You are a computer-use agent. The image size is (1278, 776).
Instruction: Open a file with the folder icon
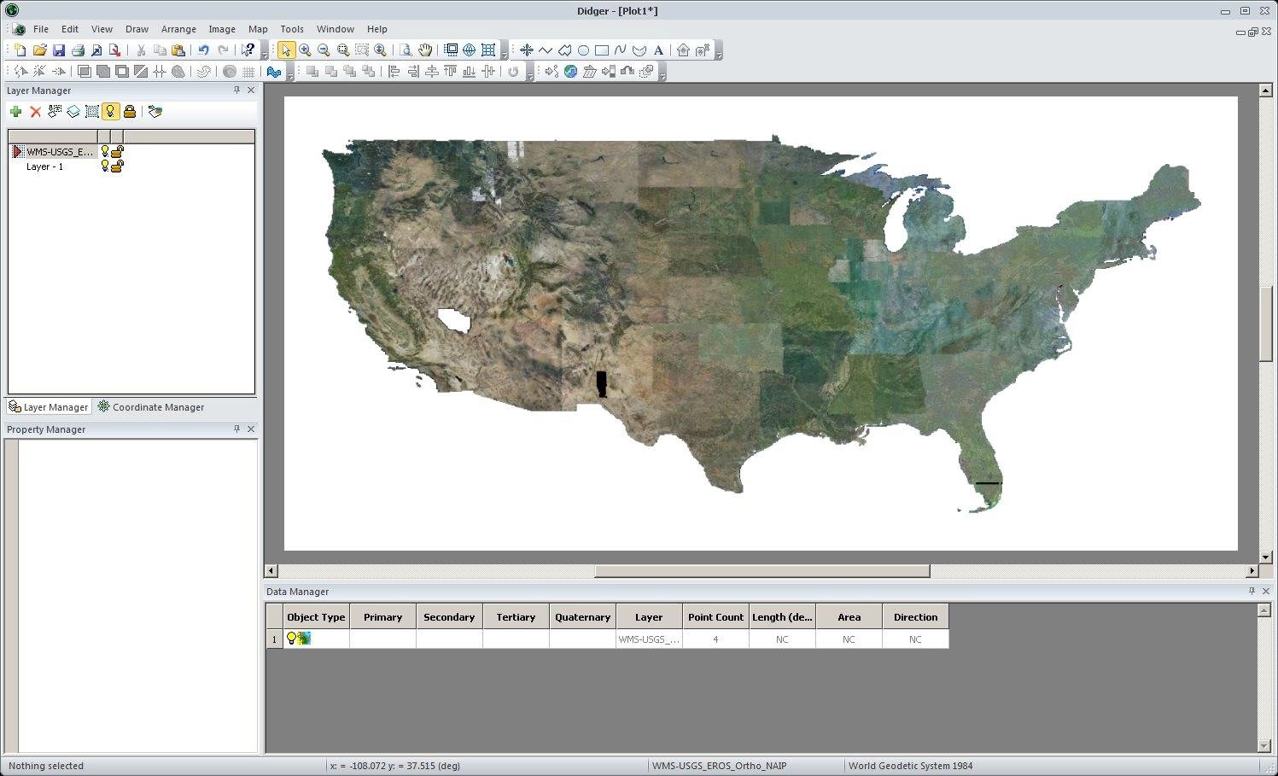(39, 50)
